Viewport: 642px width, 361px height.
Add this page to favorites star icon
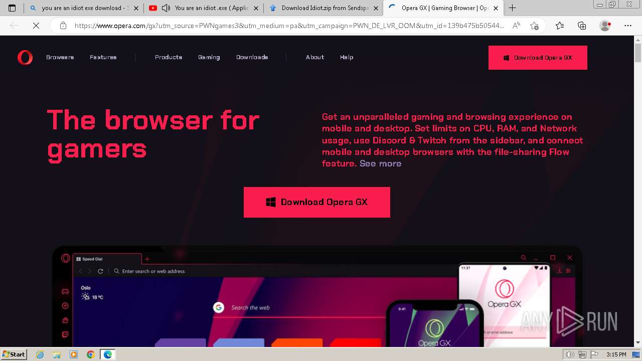click(534, 26)
